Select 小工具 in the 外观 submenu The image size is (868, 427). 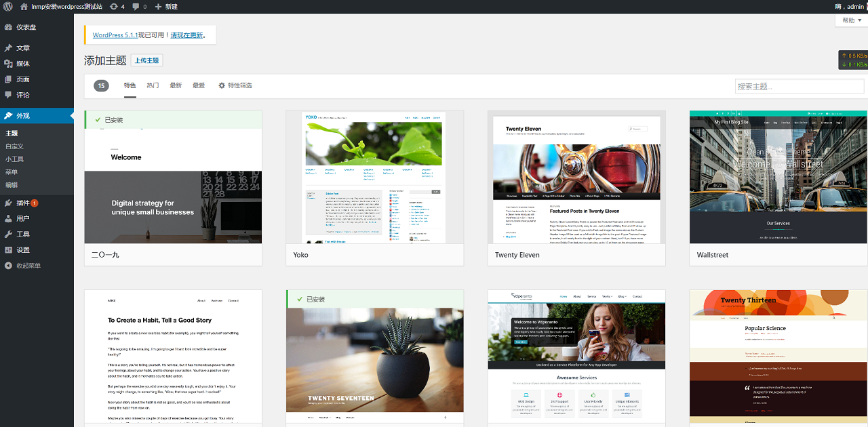point(14,159)
